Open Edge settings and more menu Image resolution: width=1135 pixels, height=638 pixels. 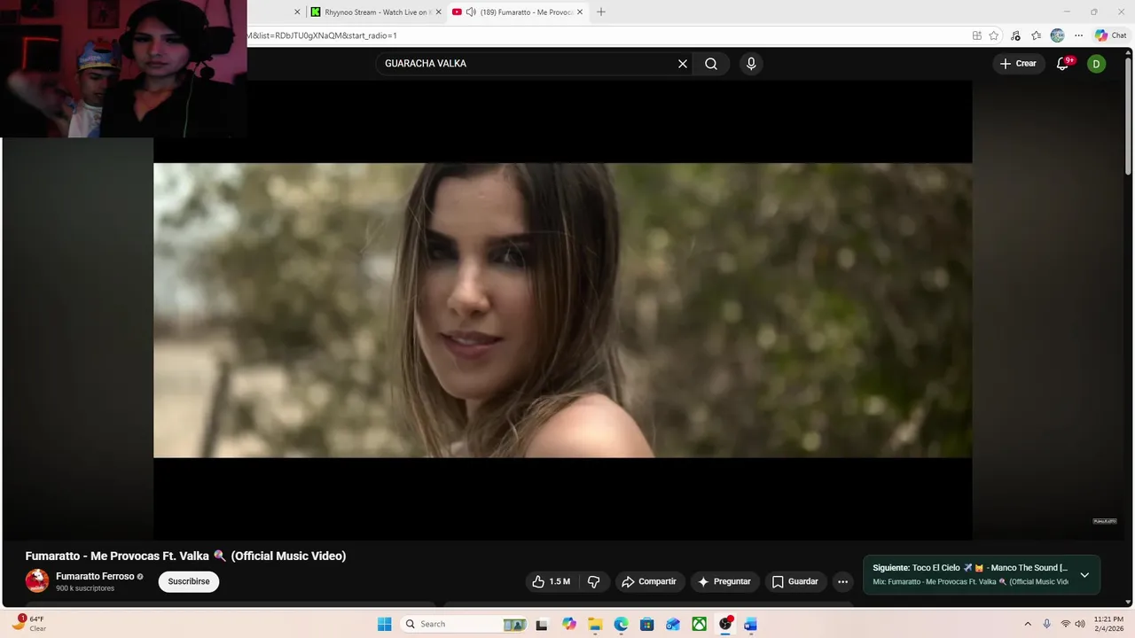tap(1078, 35)
